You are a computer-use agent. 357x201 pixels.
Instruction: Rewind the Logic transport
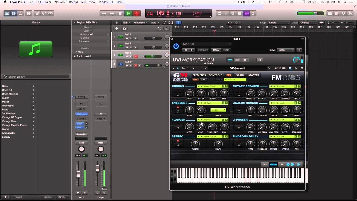coord(104,13)
